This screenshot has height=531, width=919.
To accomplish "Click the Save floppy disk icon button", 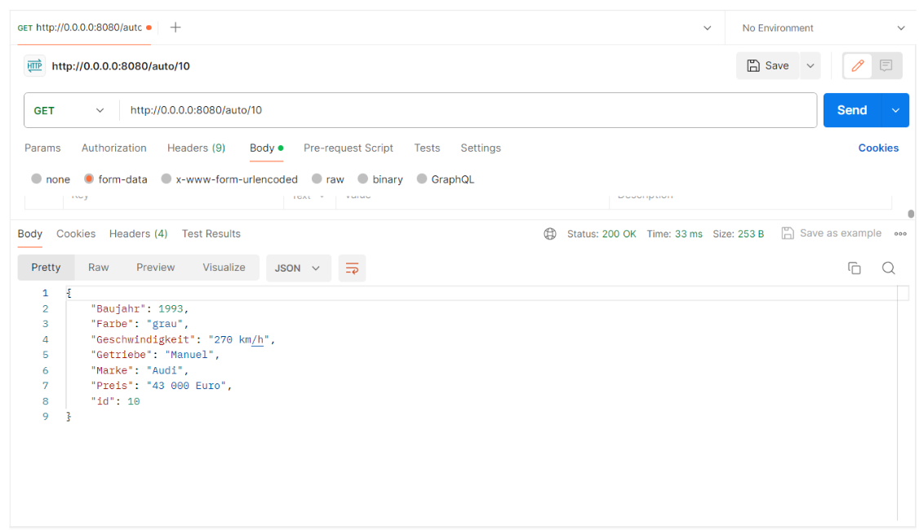I will pos(753,65).
